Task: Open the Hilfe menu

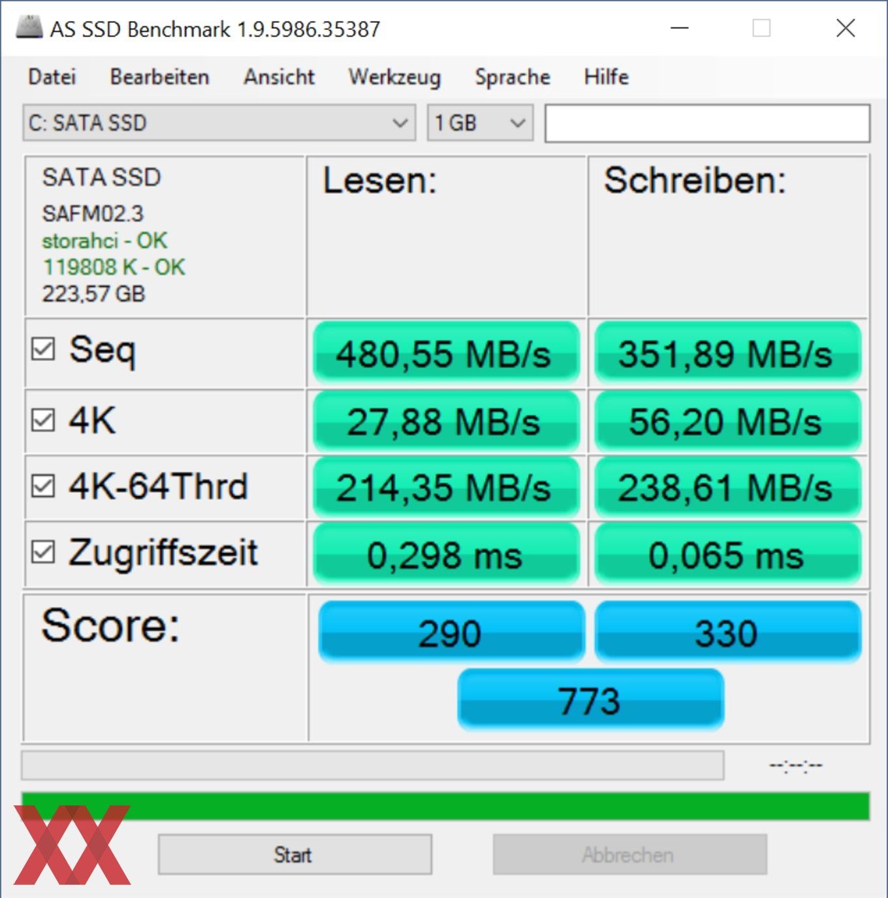Action: (606, 77)
